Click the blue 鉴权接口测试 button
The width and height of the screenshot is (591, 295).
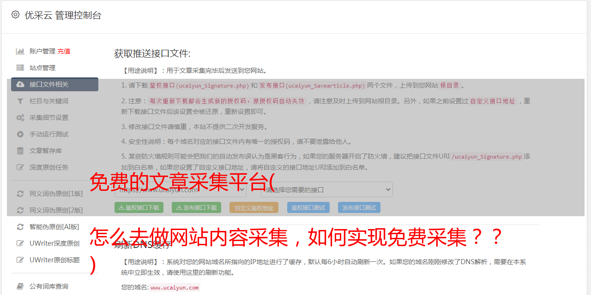pos(308,207)
